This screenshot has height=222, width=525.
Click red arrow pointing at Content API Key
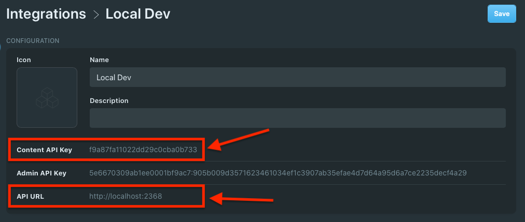pyautogui.click(x=239, y=139)
